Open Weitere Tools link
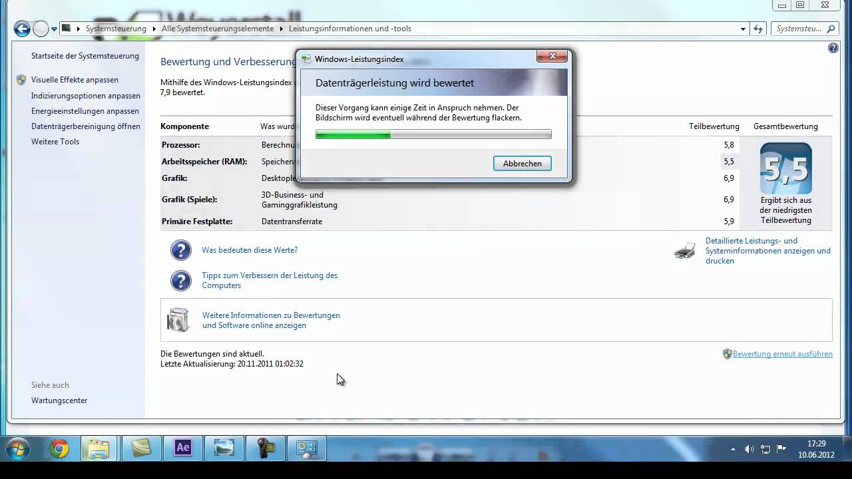The height and width of the screenshot is (479, 852). [55, 142]
